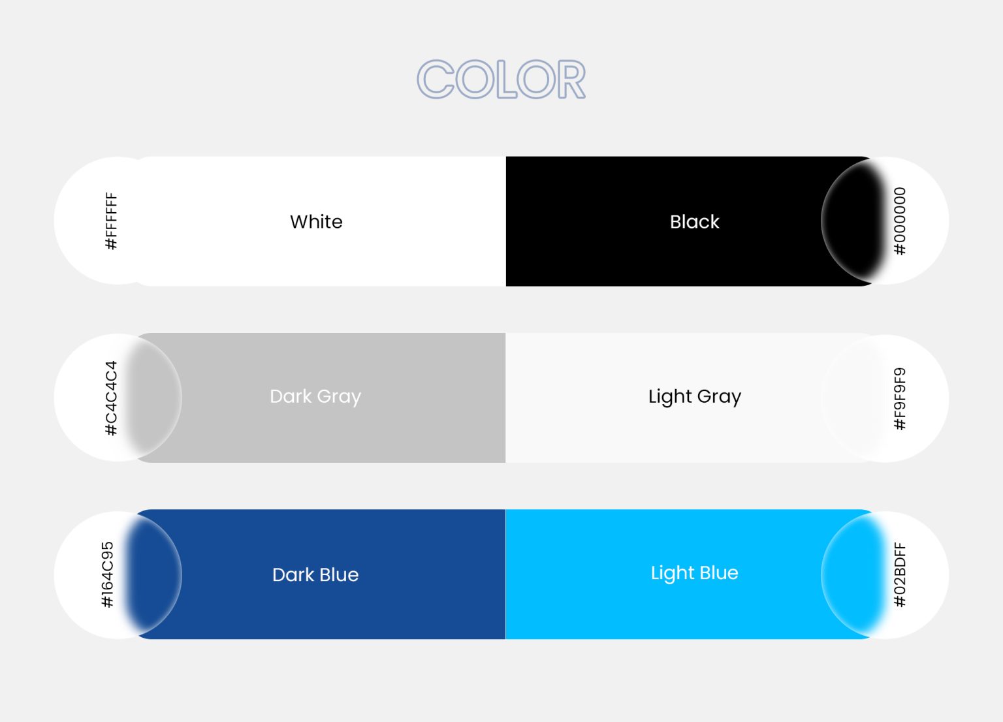This screenshot has width=1003, height=722.
Task: Click the #02BDFF hex code
Action: click(900, 574)
